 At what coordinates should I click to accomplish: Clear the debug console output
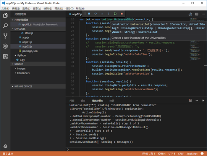pyautogui.click(x=190, y=100)
